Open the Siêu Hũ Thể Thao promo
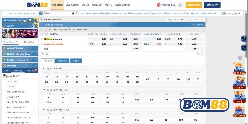This screenshot has width=248, height=124. click(239, 97)
